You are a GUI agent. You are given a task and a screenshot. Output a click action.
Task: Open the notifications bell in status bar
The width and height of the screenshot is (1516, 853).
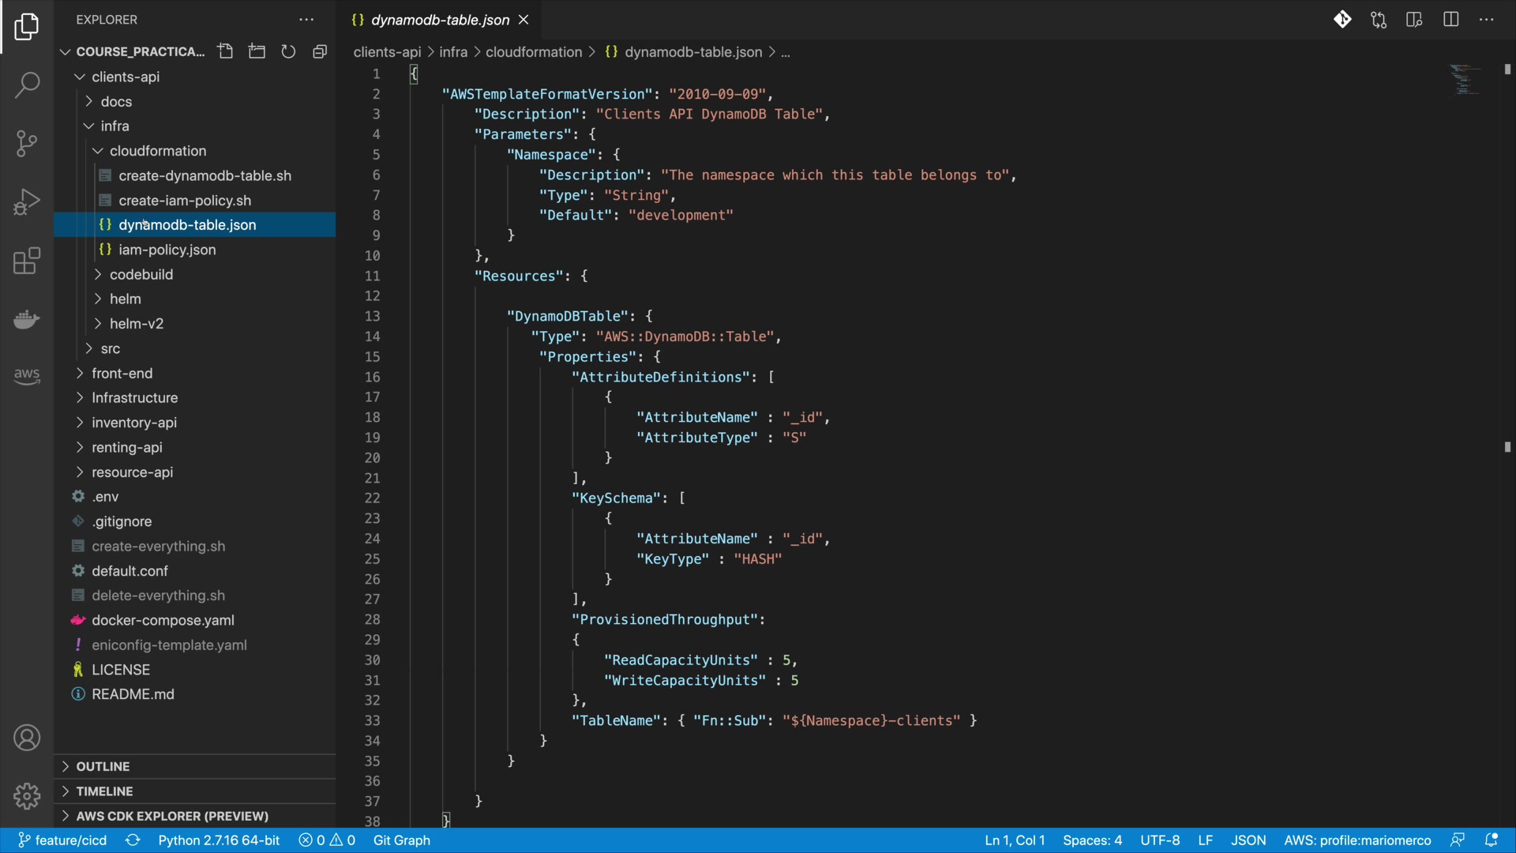(x=1492, y=840)
